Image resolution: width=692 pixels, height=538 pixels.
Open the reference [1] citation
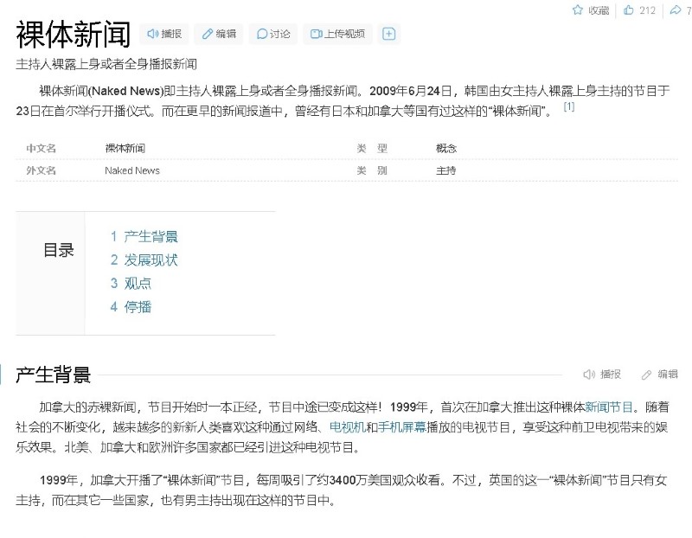click(568, 107)
